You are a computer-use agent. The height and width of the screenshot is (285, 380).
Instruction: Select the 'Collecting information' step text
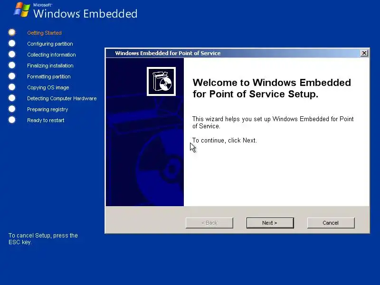coord(51,55)
